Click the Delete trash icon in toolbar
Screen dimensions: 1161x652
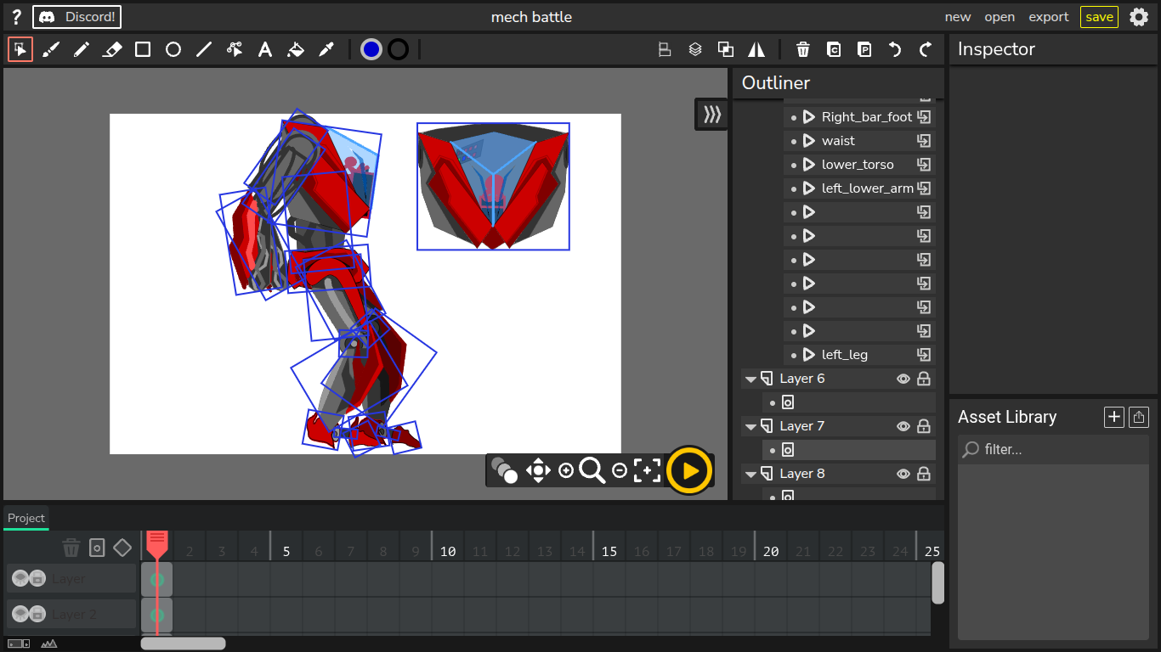(x=803, y=50)
